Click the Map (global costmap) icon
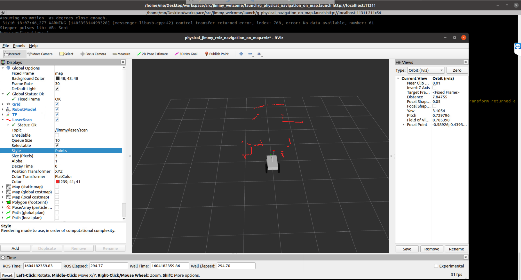Image resolution: width=521 pixels, height=280 pixels. point(8,192)
